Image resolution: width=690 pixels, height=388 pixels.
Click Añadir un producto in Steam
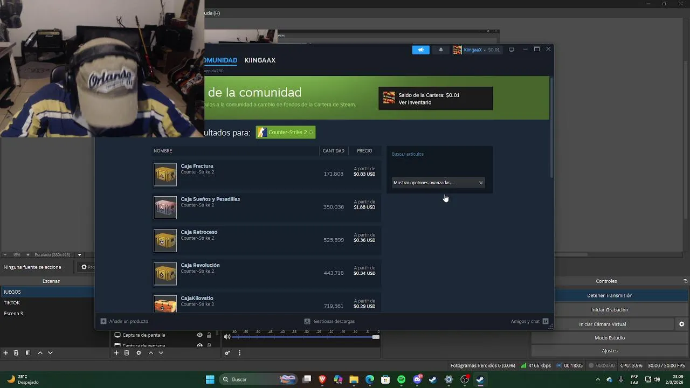click(x=125, y=321)
